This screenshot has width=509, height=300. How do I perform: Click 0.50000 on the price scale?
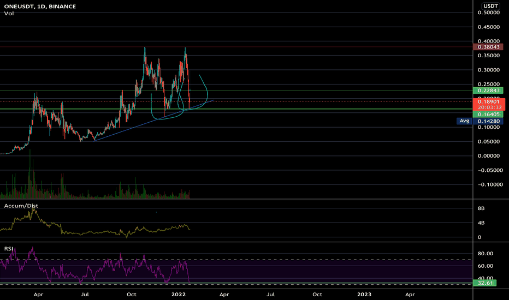point(489,13)
